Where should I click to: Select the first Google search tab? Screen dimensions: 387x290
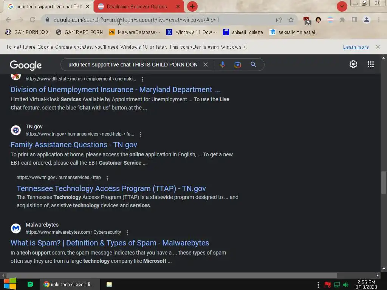coord(48,7)
